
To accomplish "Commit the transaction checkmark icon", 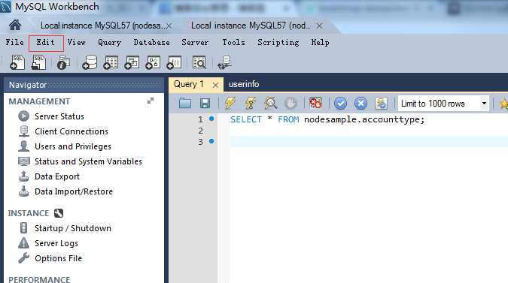I will [340, 103].
